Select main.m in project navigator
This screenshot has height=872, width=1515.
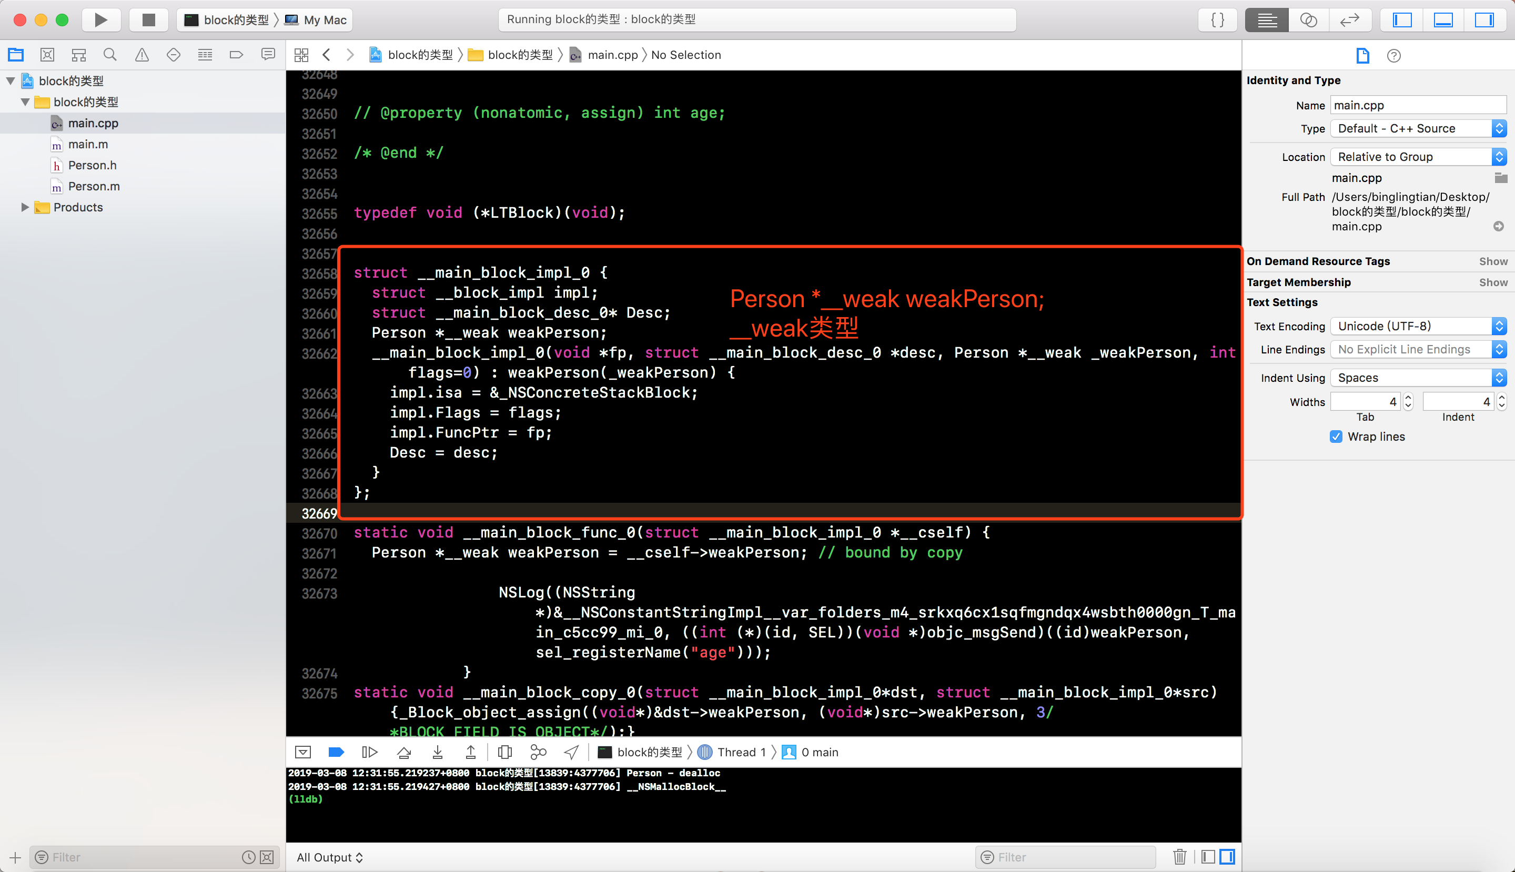pyautogui.click(x=88, y=144)
